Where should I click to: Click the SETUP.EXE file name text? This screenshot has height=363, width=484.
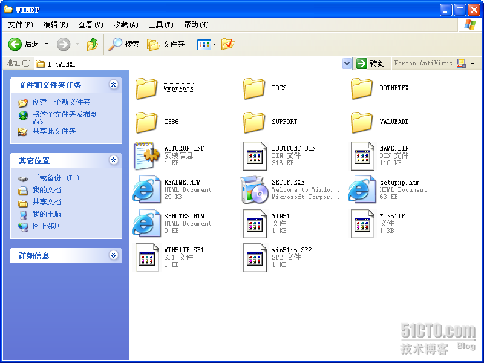(x=289, y=183)
